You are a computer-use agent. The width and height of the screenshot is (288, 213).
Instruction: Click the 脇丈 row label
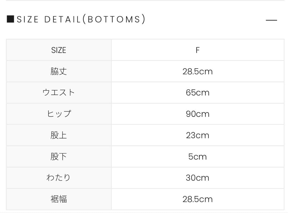tap(59, 71)
